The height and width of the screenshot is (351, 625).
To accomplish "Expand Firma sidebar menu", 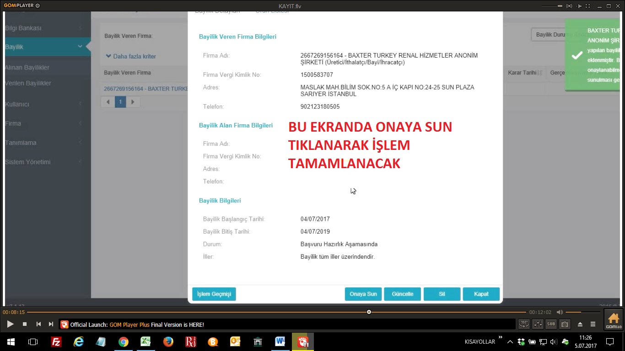I will coord(45,123).
